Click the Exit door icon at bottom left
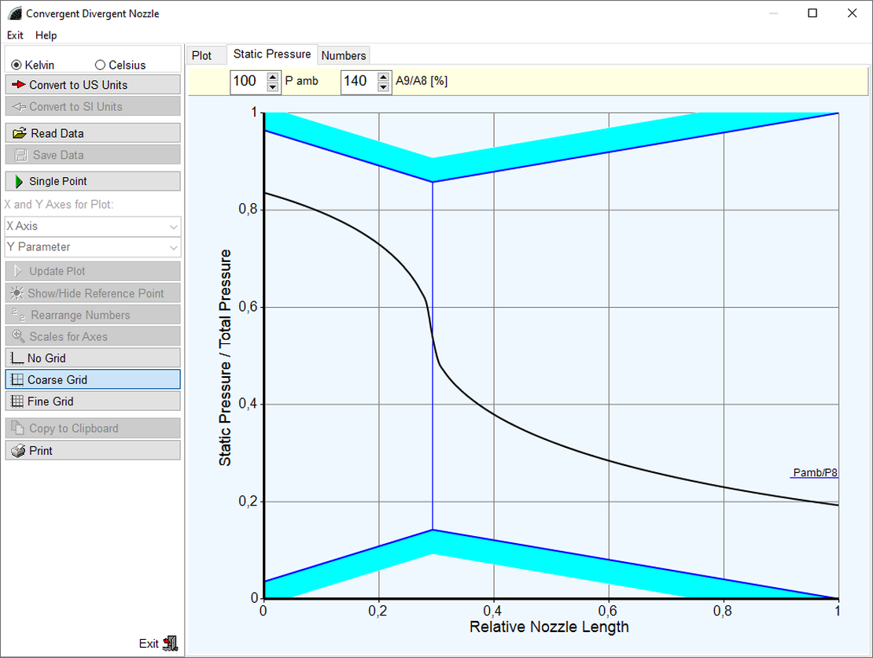 pyautogui.click(x=170, y=643)
